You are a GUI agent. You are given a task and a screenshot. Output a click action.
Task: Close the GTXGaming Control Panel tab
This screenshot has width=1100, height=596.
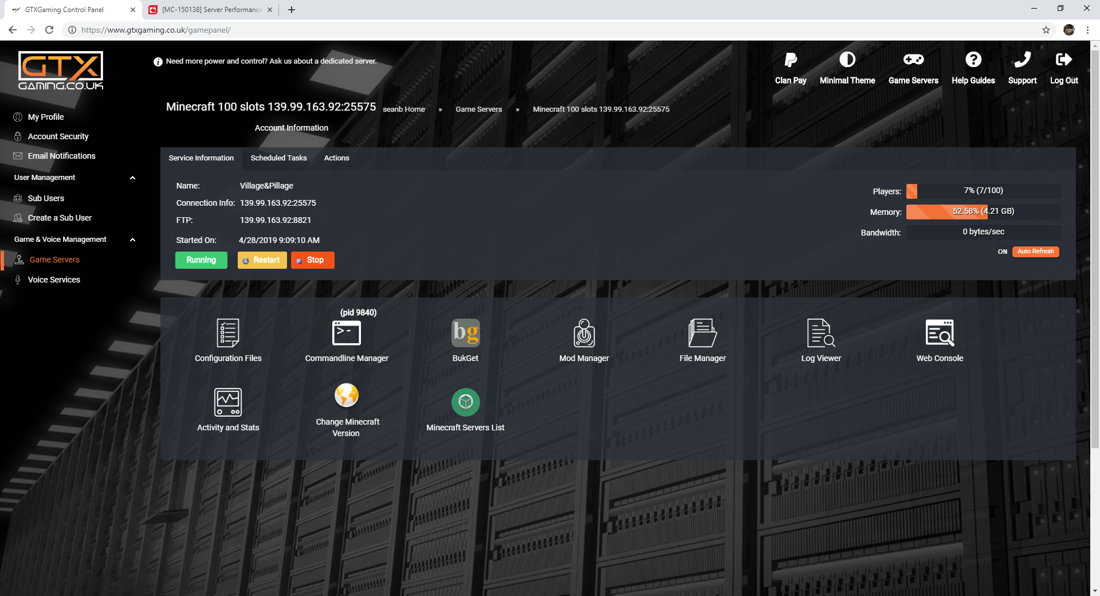132,10
